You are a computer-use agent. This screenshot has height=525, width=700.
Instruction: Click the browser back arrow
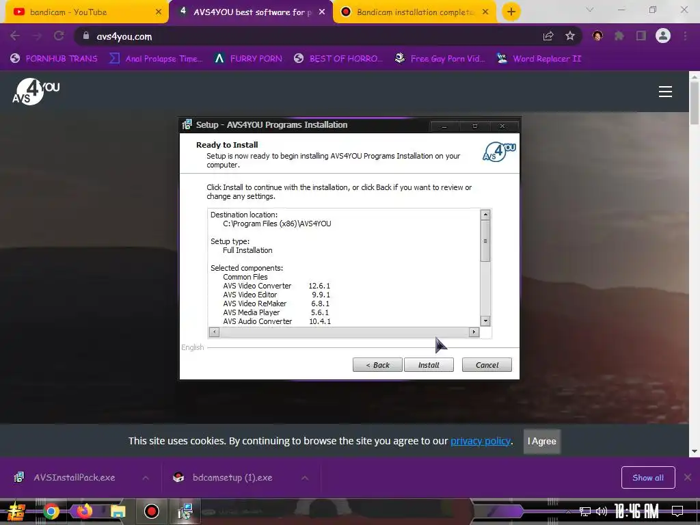[15, 36]
